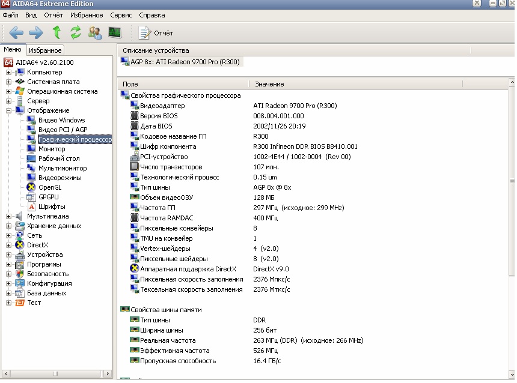Click the Безопасность shield icon
The height and width of the screenshot is (383, 517).
[20, 274]
